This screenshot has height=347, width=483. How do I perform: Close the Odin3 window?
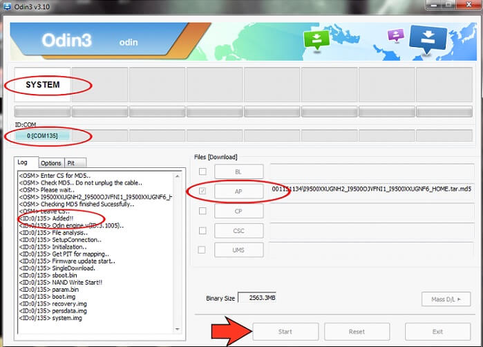pos(469,4)
